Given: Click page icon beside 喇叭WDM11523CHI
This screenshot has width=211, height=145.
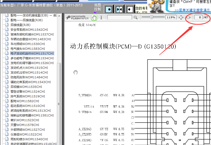Looking at the screenshot, I should [x=7, y=120].
